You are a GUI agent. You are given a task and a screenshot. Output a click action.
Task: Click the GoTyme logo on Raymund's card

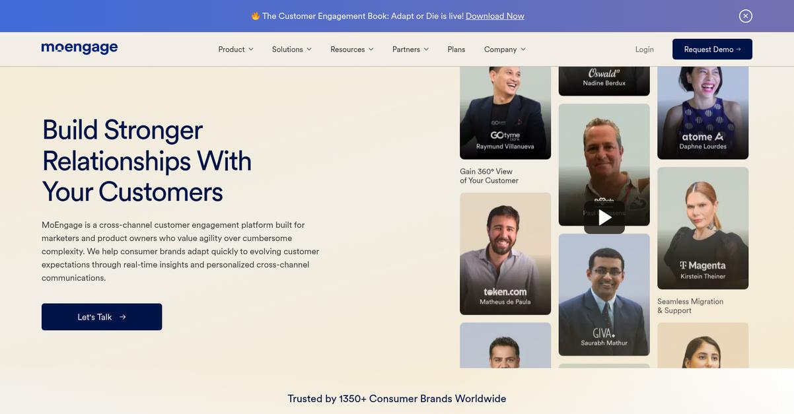[505, 135]
